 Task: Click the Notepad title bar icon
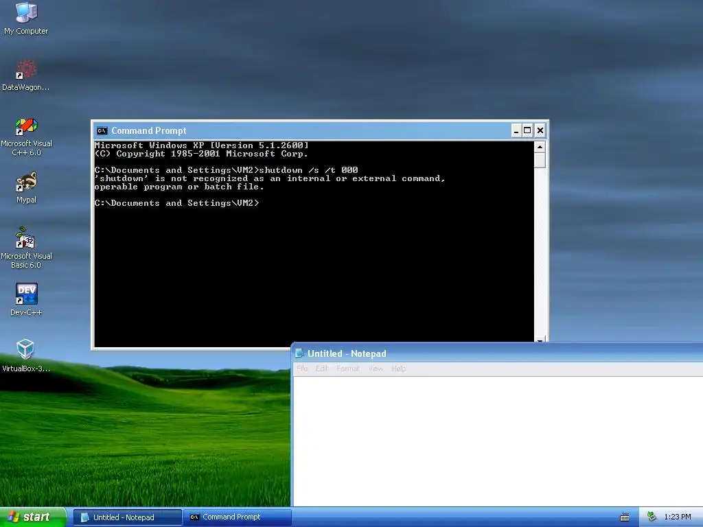(299, 353)
